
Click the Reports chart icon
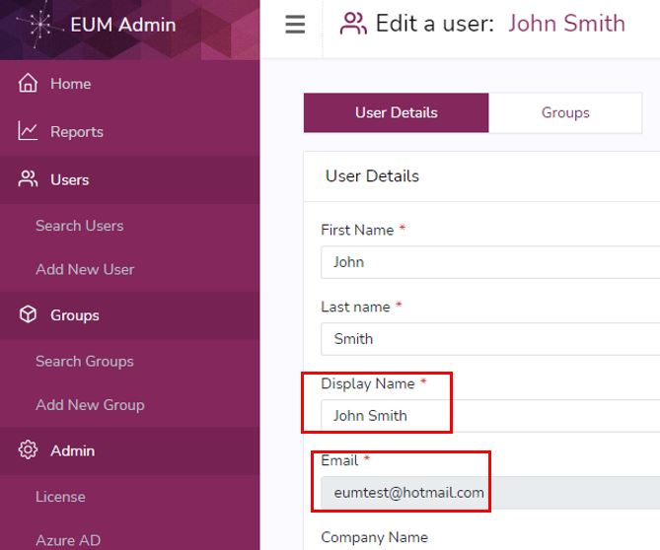click(28, 131)
